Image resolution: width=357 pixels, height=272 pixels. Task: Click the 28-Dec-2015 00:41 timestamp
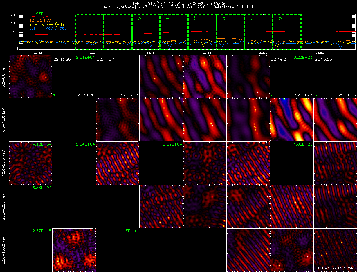[x=335, y=268]
